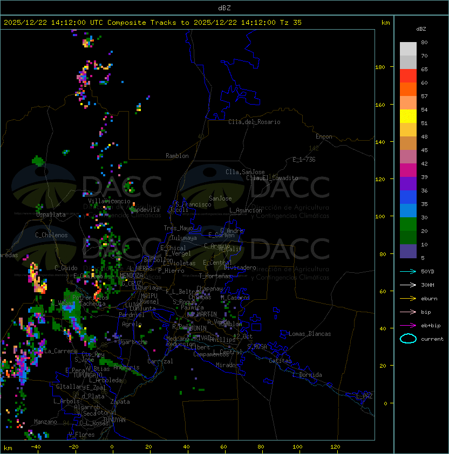Click the 'Tulumaya' map label
This screenshot has height=454, width=449.
(x=184, y=238)
